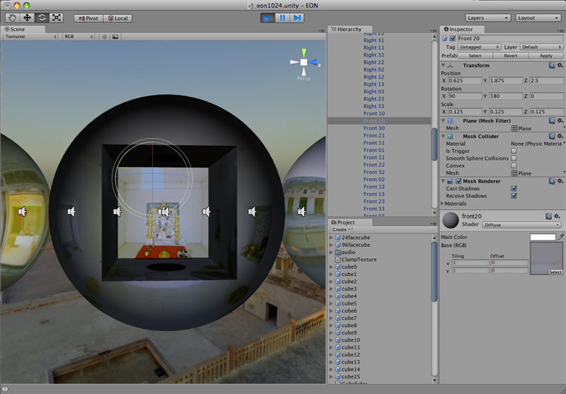
Task: Click the Step frame button
Action: coord(298,18)
